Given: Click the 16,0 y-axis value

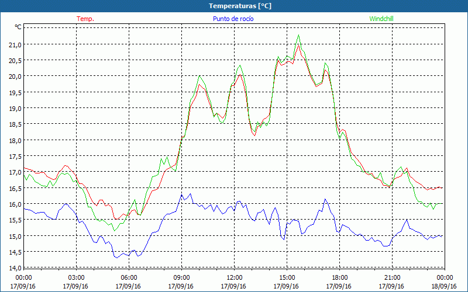Looking at the screenshot, I should click(x=16, y=204).
